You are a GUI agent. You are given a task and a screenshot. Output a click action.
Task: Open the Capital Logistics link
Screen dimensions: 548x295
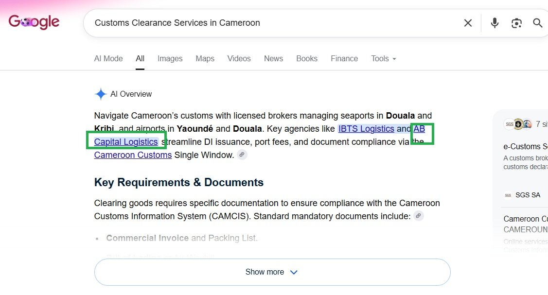126,142
